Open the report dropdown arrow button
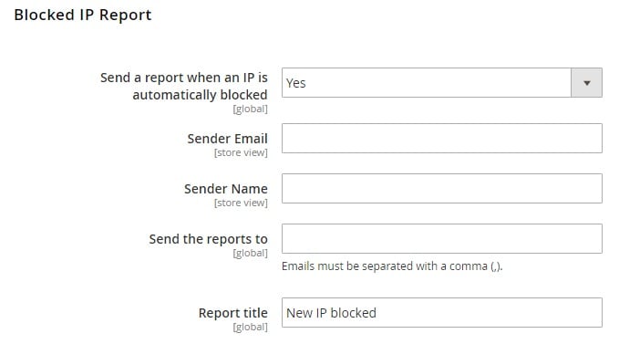Screen dimensions: 619x344 (586, 83)
